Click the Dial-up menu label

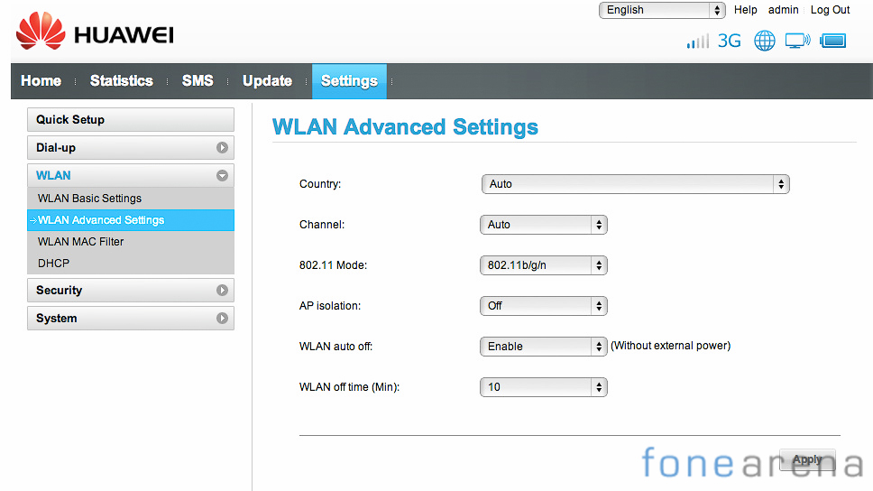point(56,148)
